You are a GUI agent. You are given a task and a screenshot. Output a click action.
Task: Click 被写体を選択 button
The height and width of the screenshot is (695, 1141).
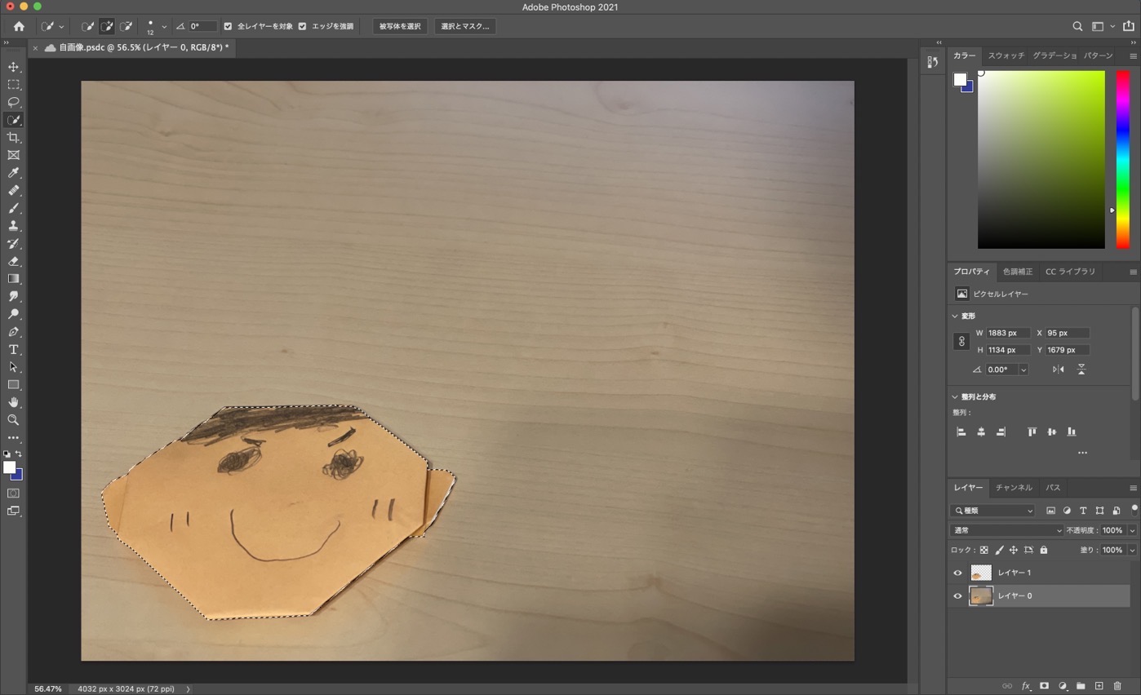(x=400, y=26)
